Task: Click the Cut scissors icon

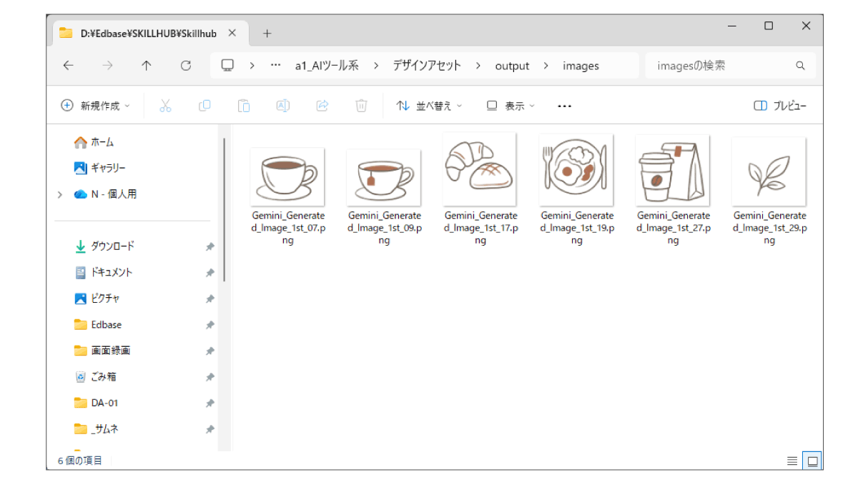Action: pyautogui.click(x=165, y=106)
